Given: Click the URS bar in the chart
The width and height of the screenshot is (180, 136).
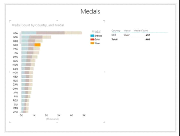Looking at the screenshot, I should coord(36,37).
